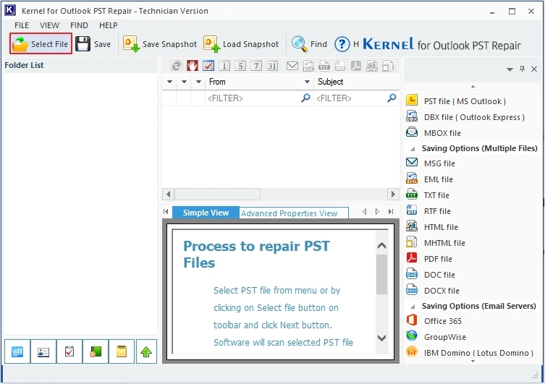Image resolution: width=545 pixels, height=384 pixels.
Task: Click the right panel scroll down arrow
Action: (x=473, y=361)
